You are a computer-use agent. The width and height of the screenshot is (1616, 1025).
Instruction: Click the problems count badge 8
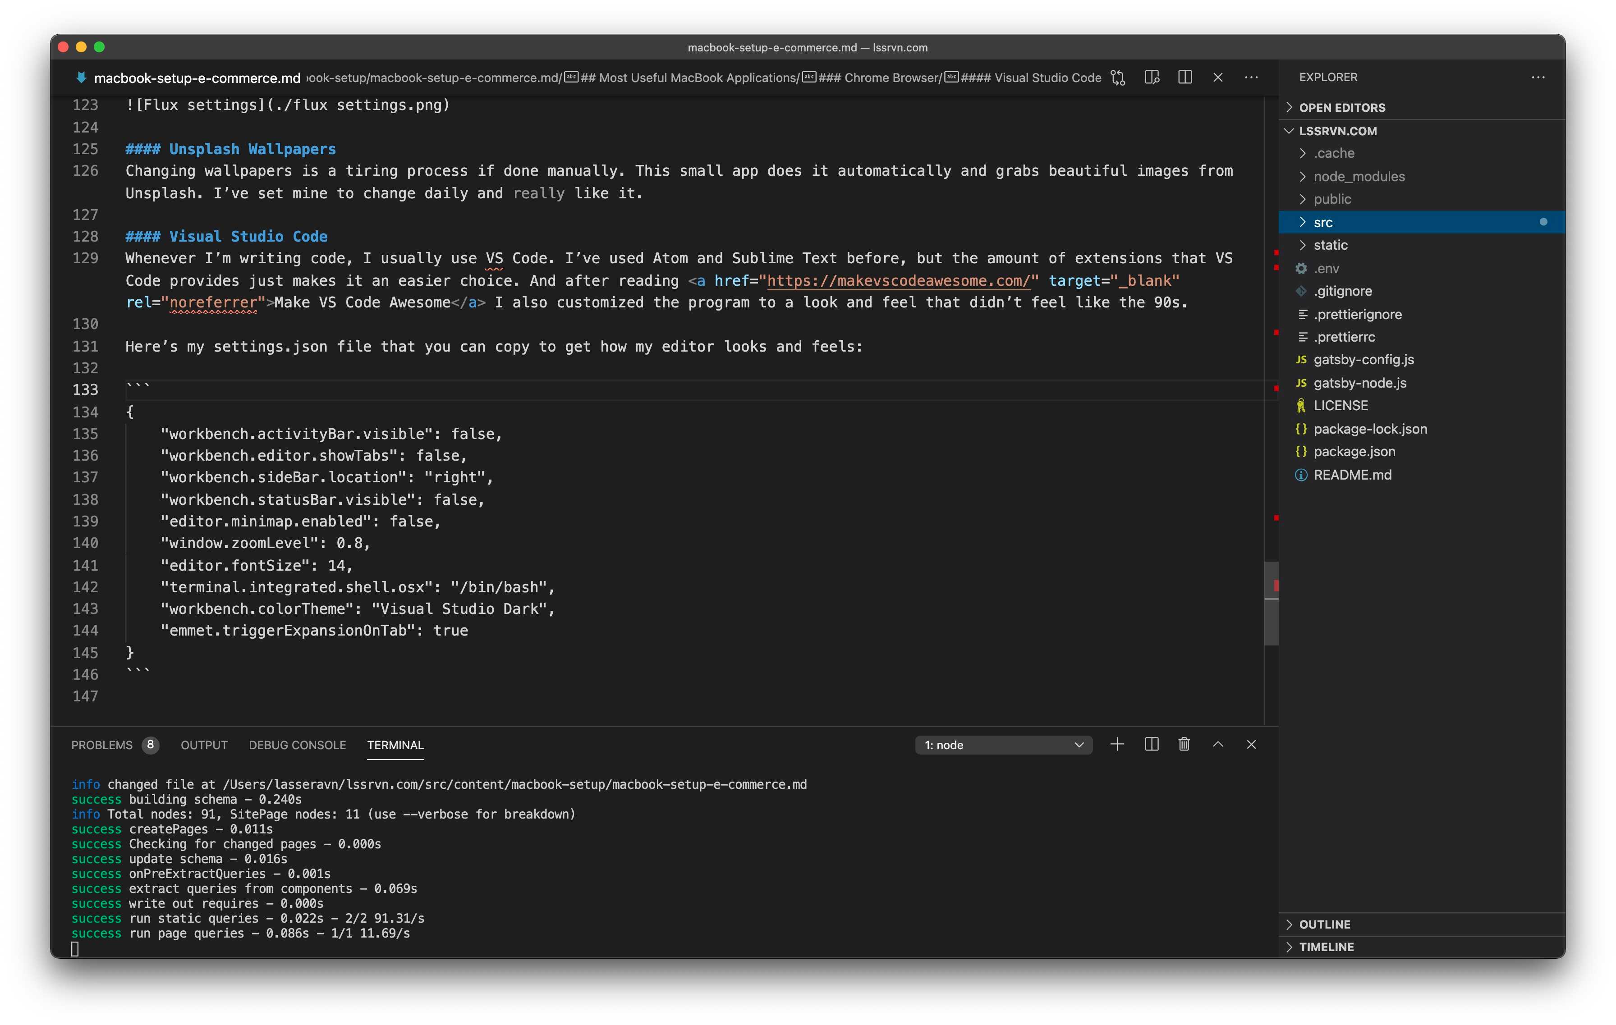tap(150, 745)
